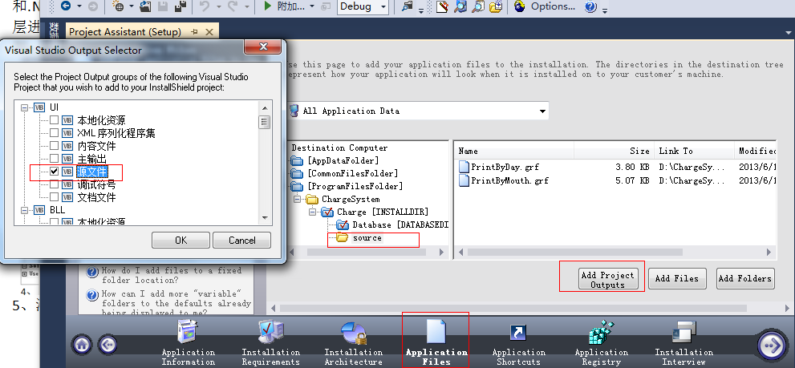Click the Save All icon in toolbar
This screenshot has height=368, width=795.
(180, 6)
